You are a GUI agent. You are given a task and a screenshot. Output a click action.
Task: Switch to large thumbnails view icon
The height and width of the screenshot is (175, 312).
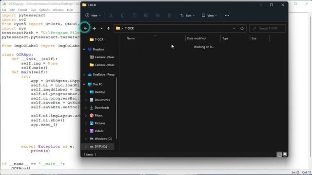pyautogui.click(x=285, y=155)
